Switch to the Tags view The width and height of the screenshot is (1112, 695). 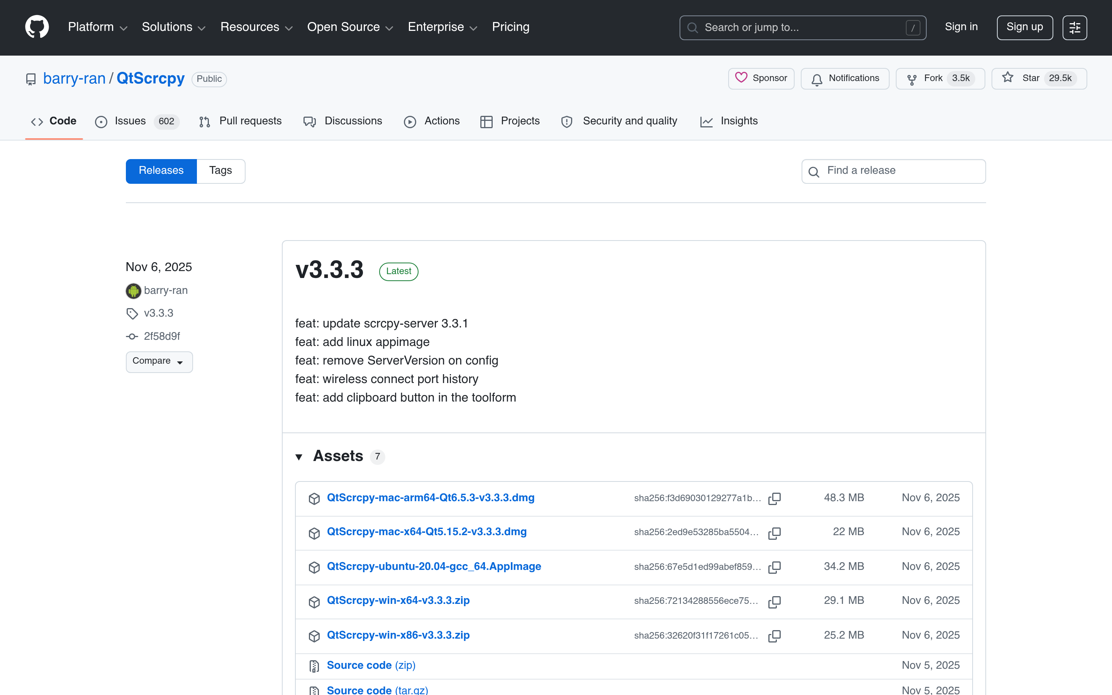[x=220, y=171]
